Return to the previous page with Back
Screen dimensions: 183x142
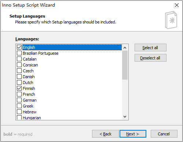[x=105, y=134]
